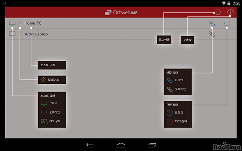
Task: Click the 도움말 tooltip label
Action: coord(188,40)
